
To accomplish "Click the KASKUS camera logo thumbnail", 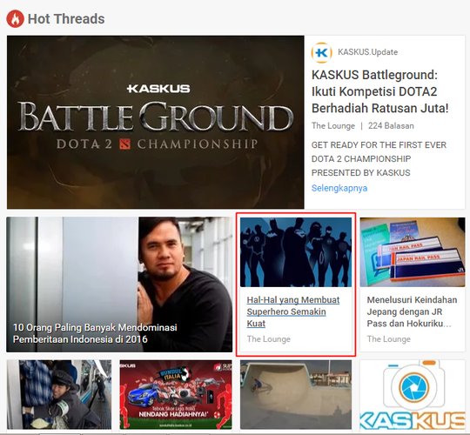I will coord(413,395).
